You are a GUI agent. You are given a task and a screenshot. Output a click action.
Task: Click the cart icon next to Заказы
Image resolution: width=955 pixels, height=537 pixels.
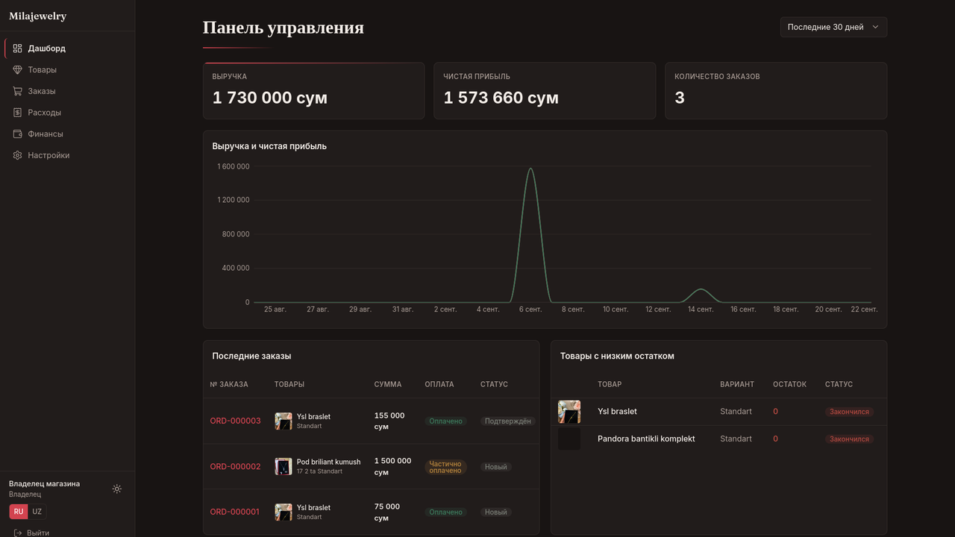coord(18,91)
